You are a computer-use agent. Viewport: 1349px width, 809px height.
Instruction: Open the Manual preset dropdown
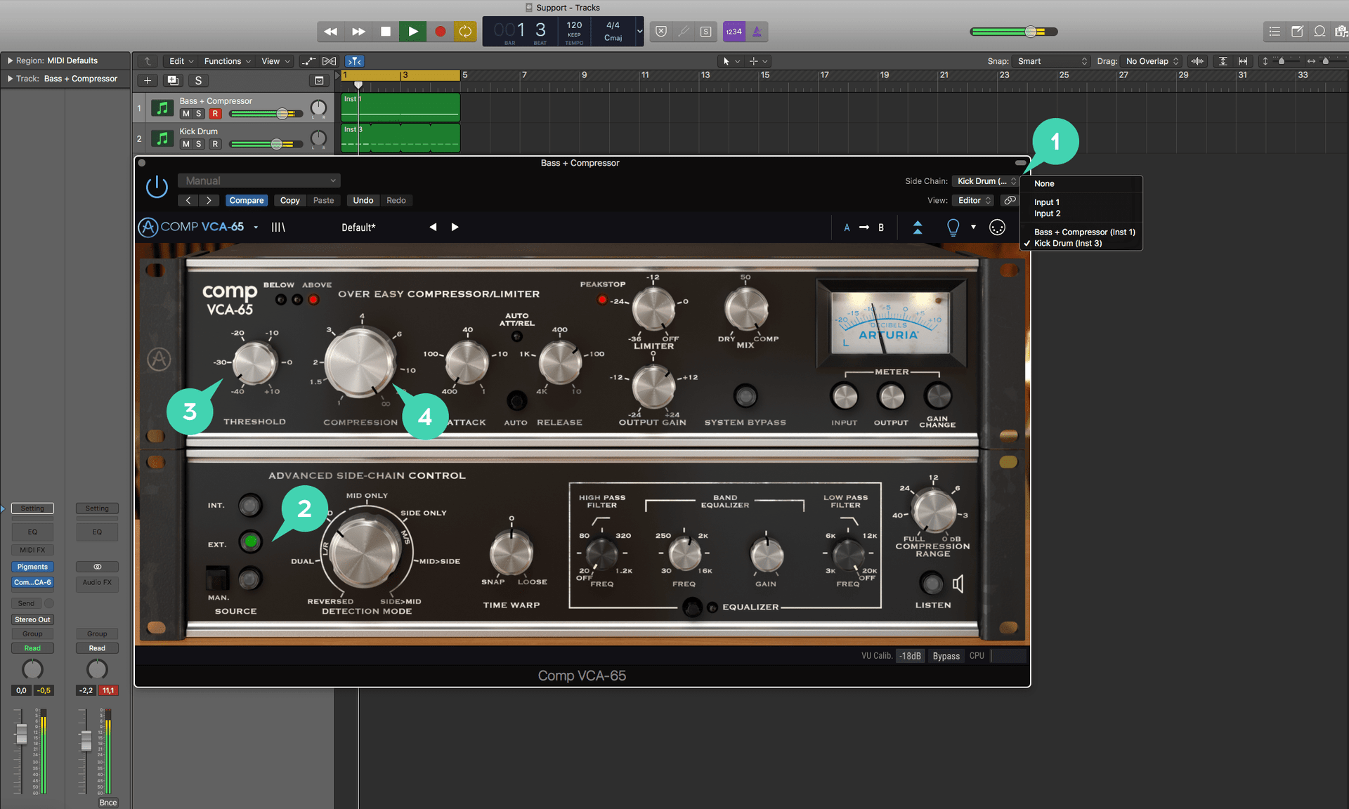[x=259, y=180]
